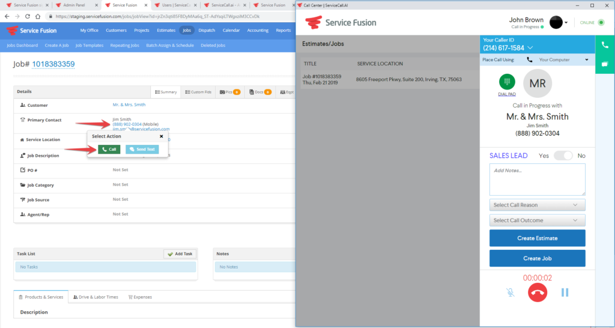Toggle the Sales Lead switch
Viewport: 615px width, 328px height.
coord(563,156)
